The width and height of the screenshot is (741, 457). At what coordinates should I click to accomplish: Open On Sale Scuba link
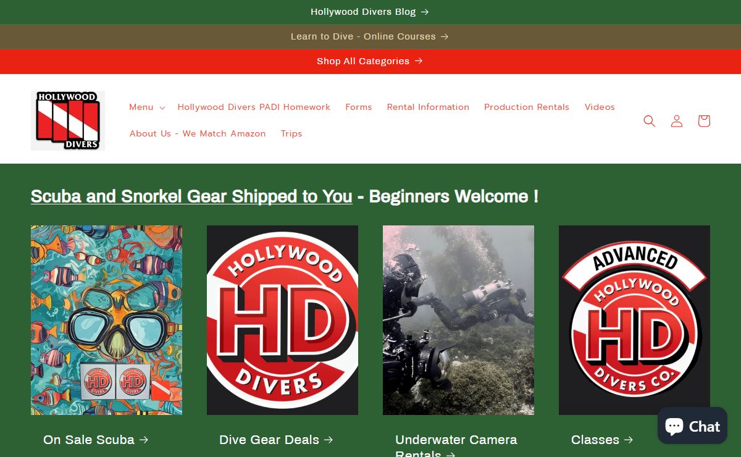point(96,440)
